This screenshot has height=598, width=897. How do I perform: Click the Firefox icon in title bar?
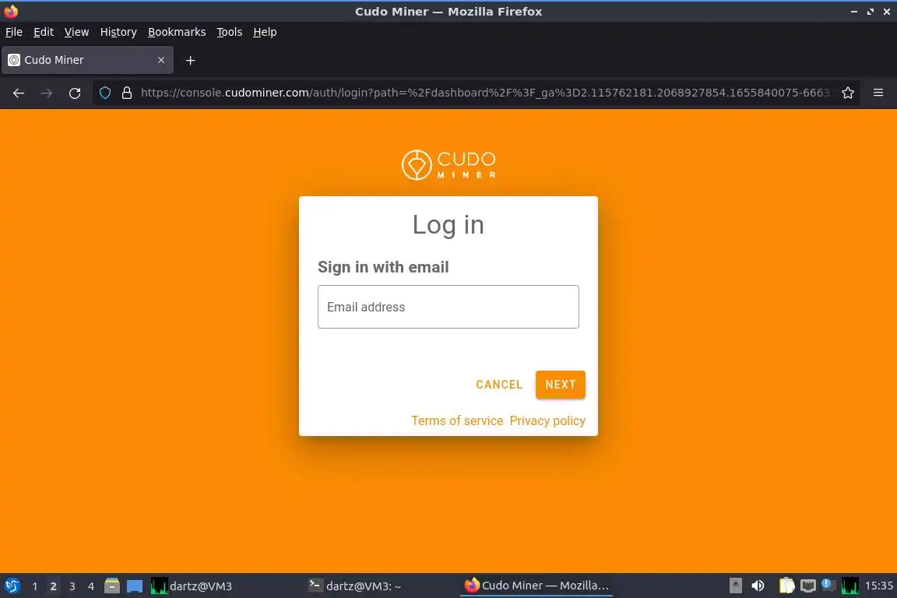pyautogui.click(x=11, y=12)
